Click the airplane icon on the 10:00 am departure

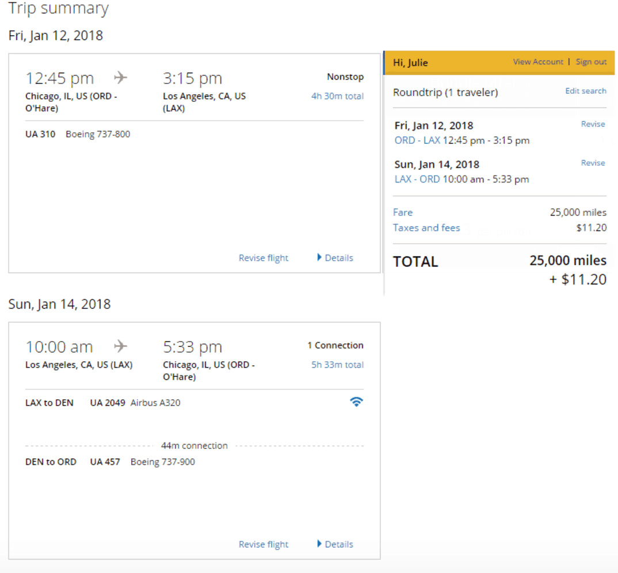pyautogui.click(x=120, y=346)
